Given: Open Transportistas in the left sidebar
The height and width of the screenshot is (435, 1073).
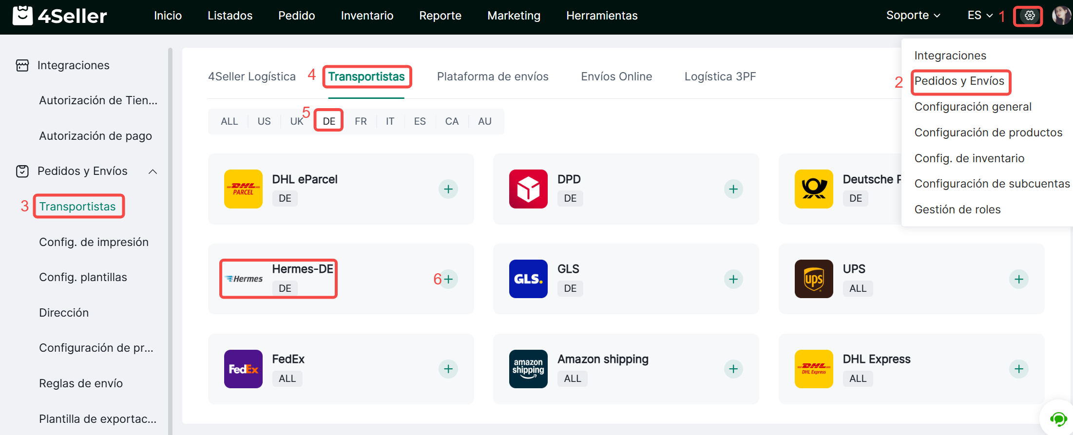Looking at the screenshot, I should point(77,207).
